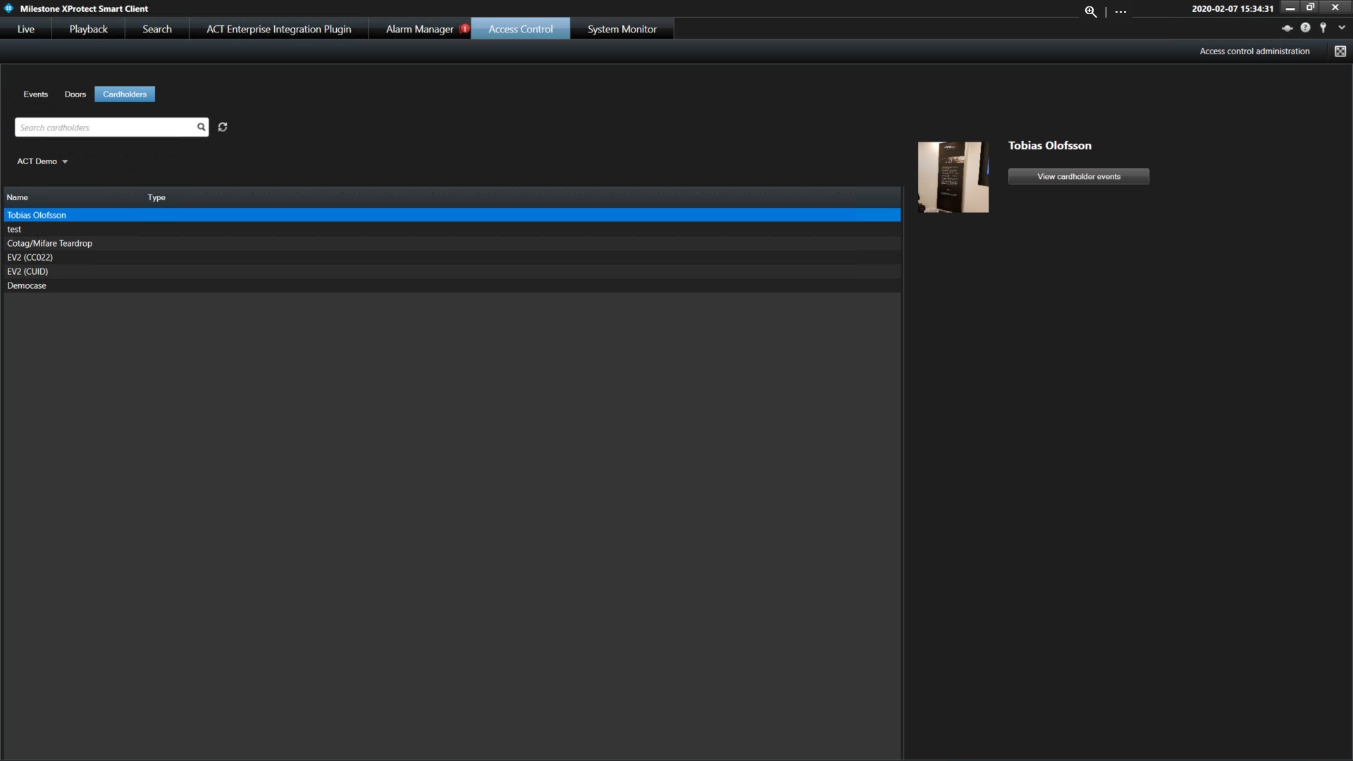Select Democase cardholder row
The image size is (1353, 761).
click(x=452, y=285)
